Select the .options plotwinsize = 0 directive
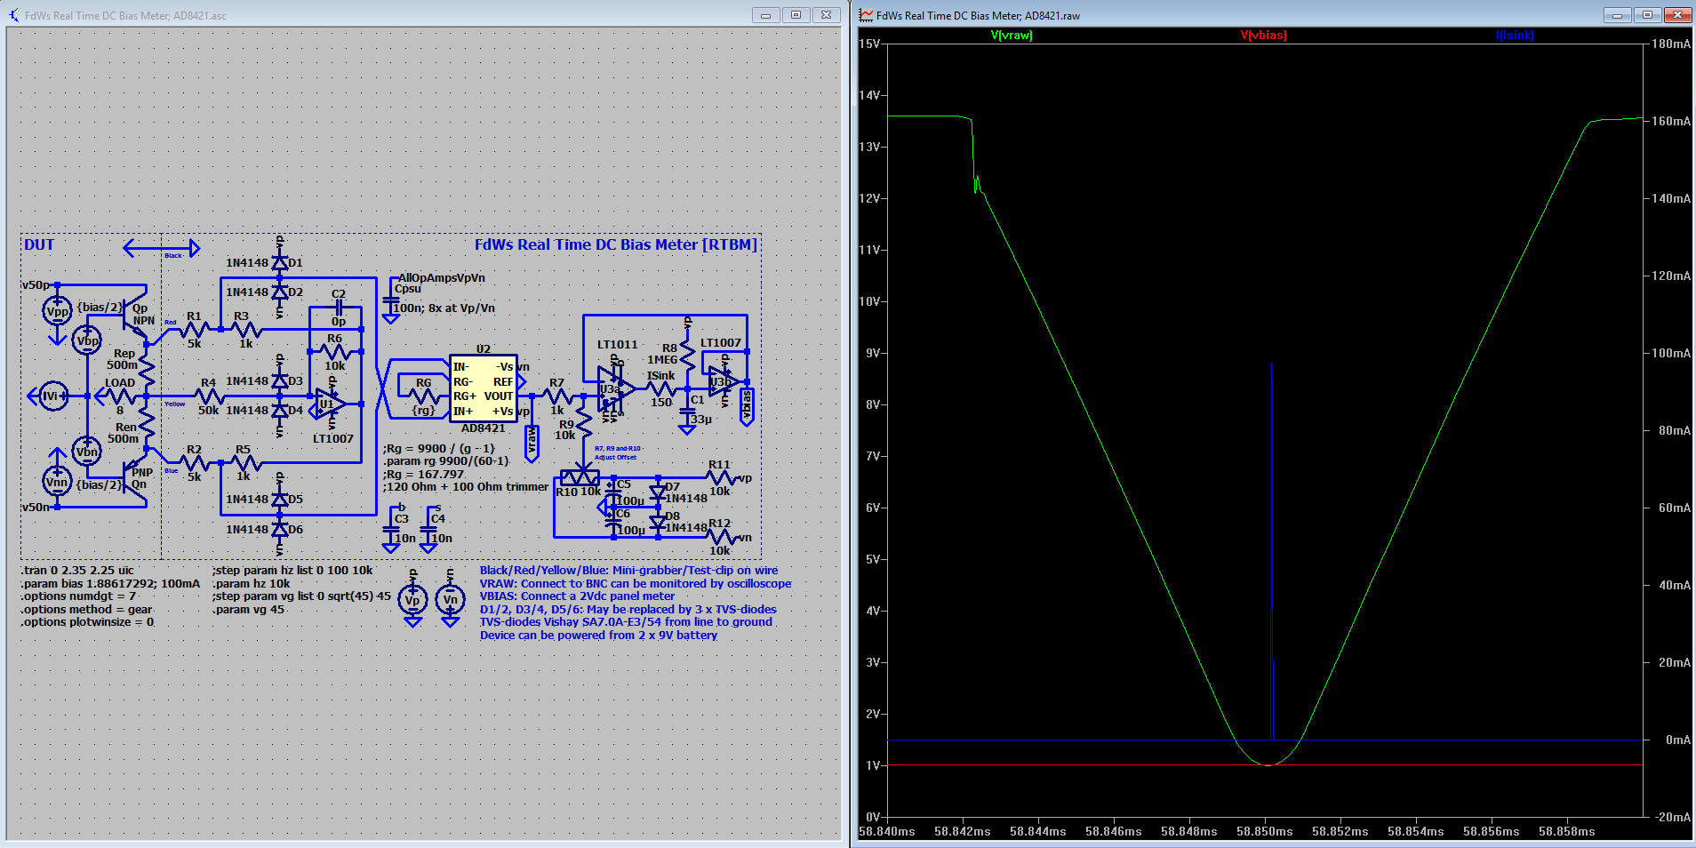1696x848 pixels. coord(87,622)
